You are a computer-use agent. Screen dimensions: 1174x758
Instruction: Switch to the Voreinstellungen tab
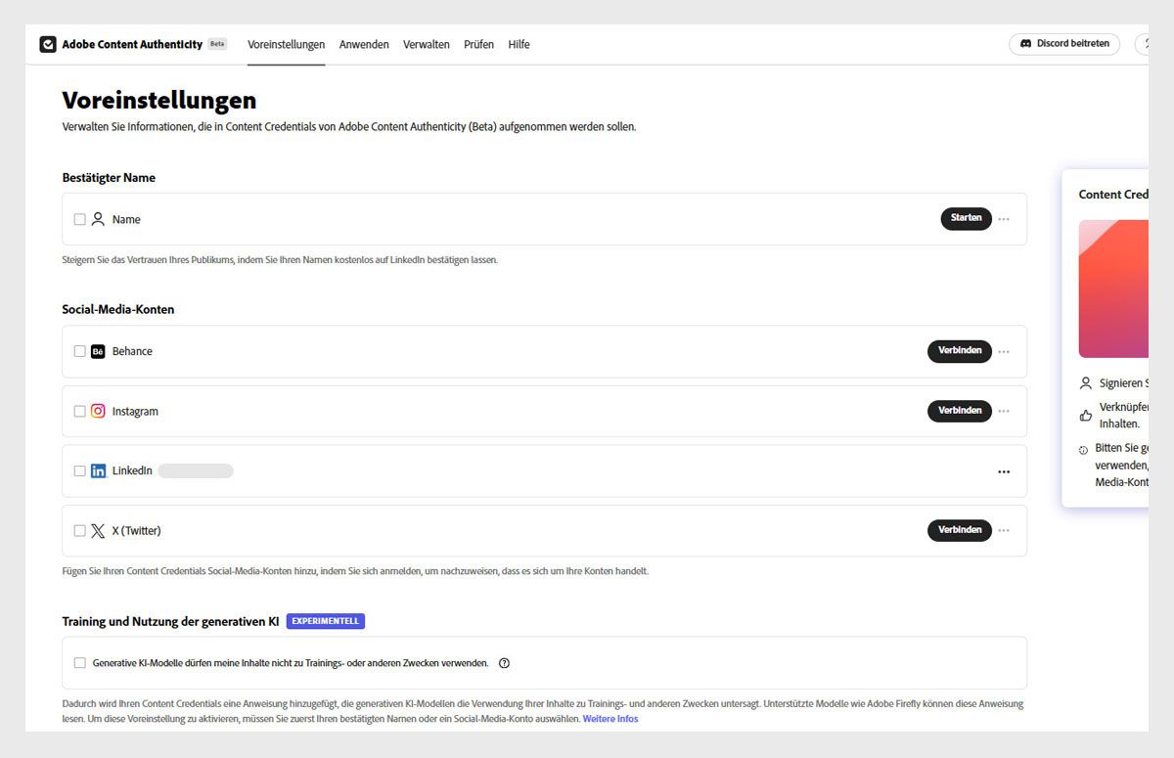coord(286,44)
